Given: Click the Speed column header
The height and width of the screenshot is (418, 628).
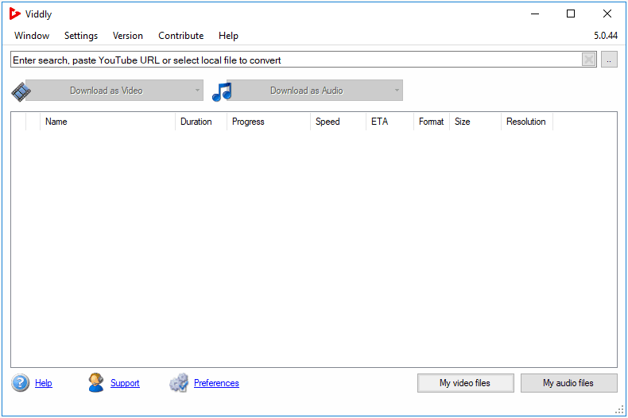Looking at the screenshot, I should (x=338, y=122).
